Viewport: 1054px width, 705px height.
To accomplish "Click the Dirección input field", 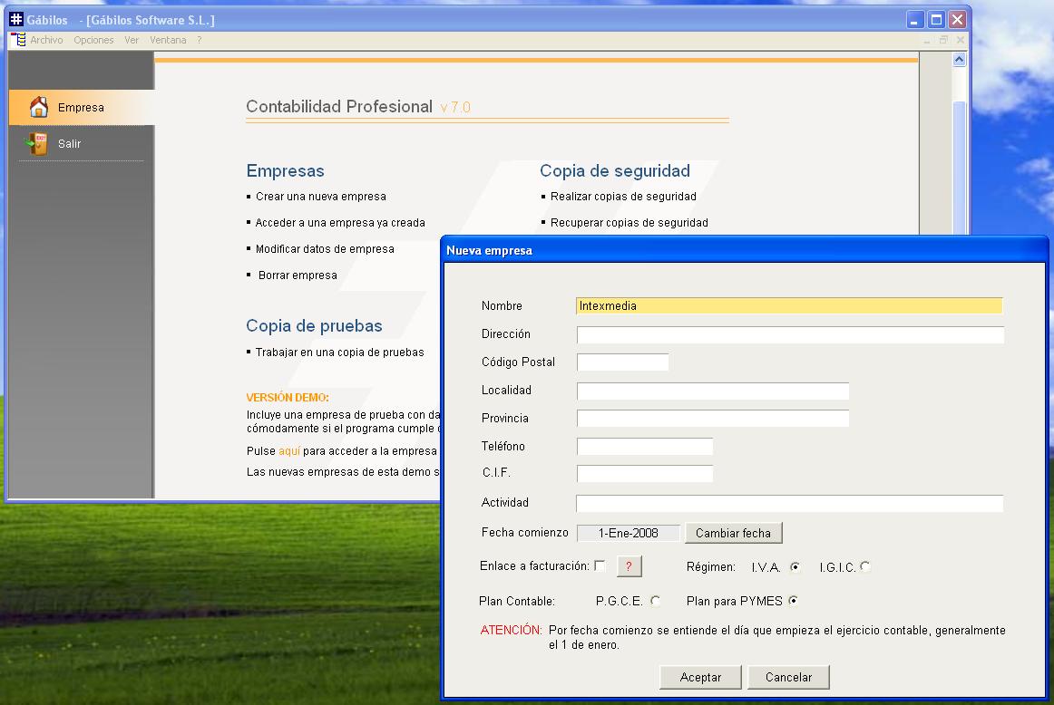I will [x=791, y=334].
